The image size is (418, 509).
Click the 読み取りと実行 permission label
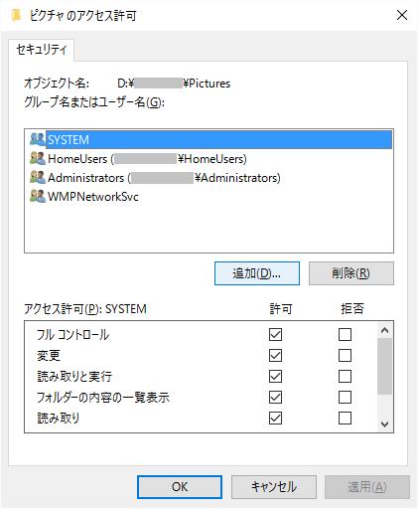pos(74,377)
